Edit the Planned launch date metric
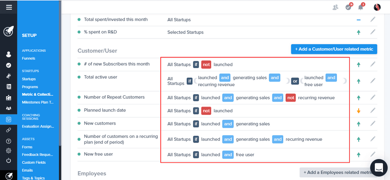 pos(373,111)
